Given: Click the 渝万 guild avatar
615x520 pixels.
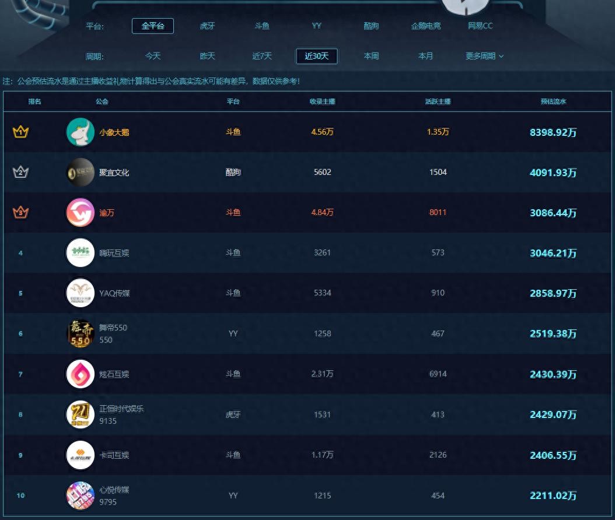Looking at the screenshot, I should [81, 213].
